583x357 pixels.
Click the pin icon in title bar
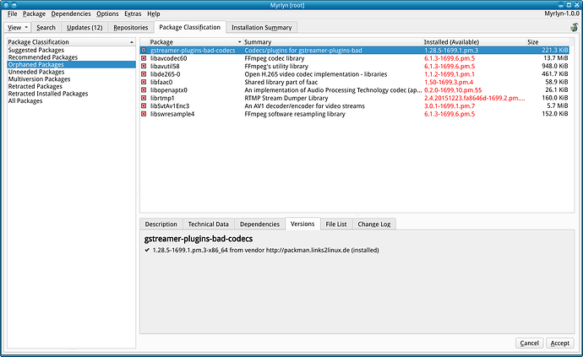[14, 5]
